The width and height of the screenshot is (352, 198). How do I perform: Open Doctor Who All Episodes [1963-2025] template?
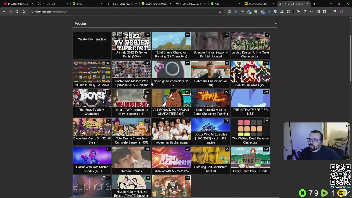point(211,131)
